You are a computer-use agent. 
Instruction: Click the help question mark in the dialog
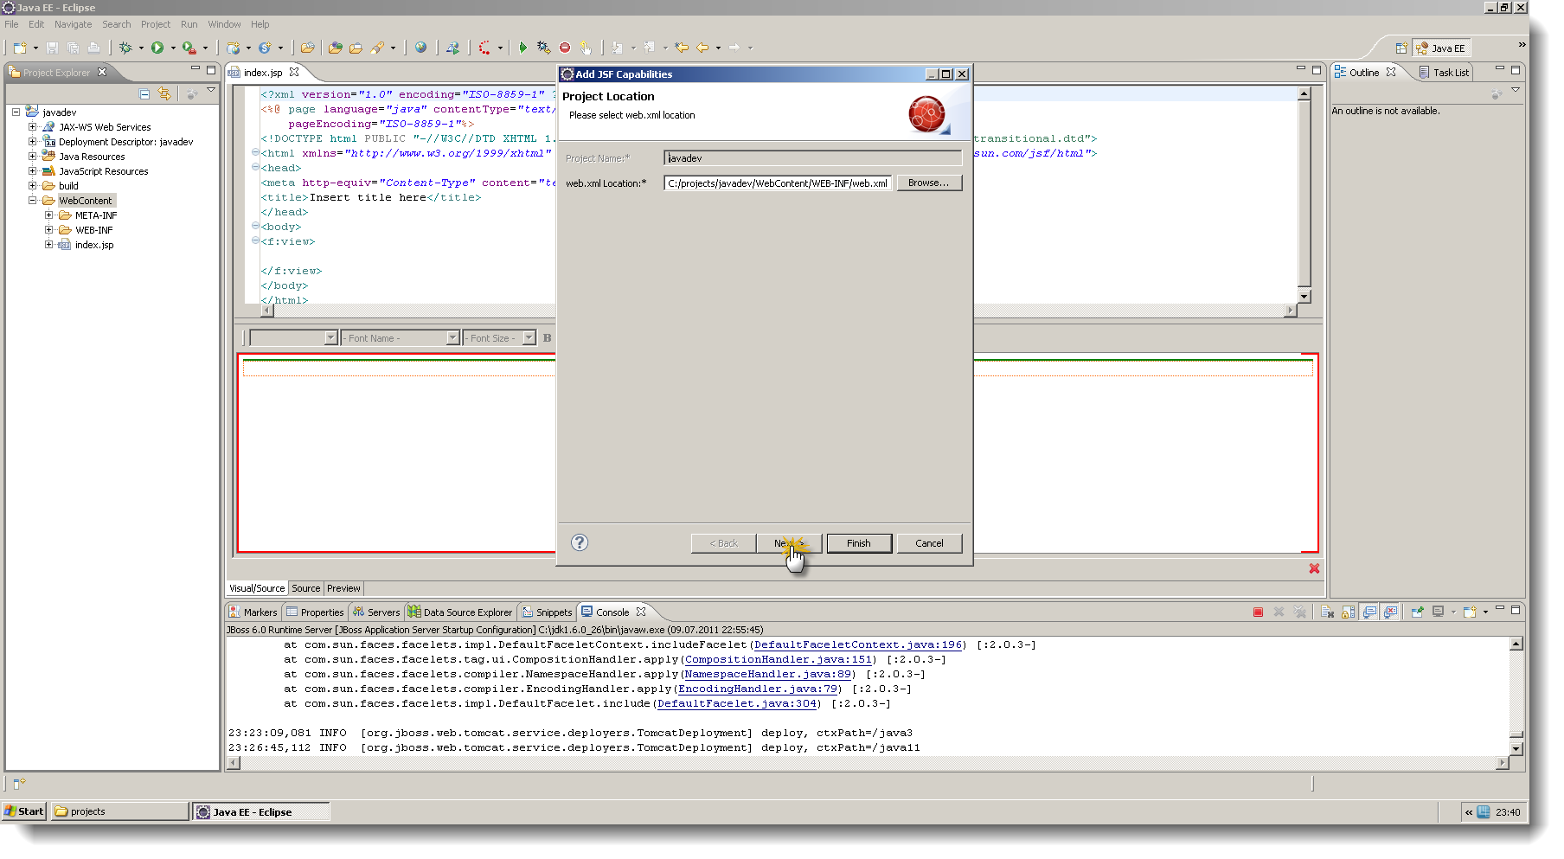pyautogui.click(x=579, y=542)
